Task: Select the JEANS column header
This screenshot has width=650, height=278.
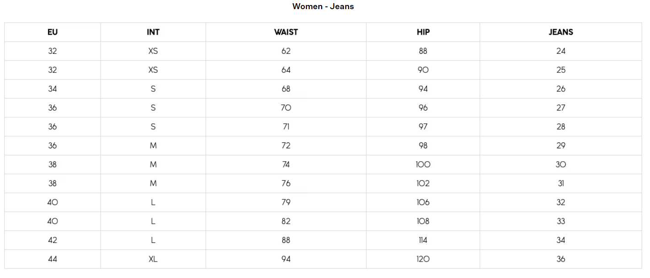Action: click(561, 32)
